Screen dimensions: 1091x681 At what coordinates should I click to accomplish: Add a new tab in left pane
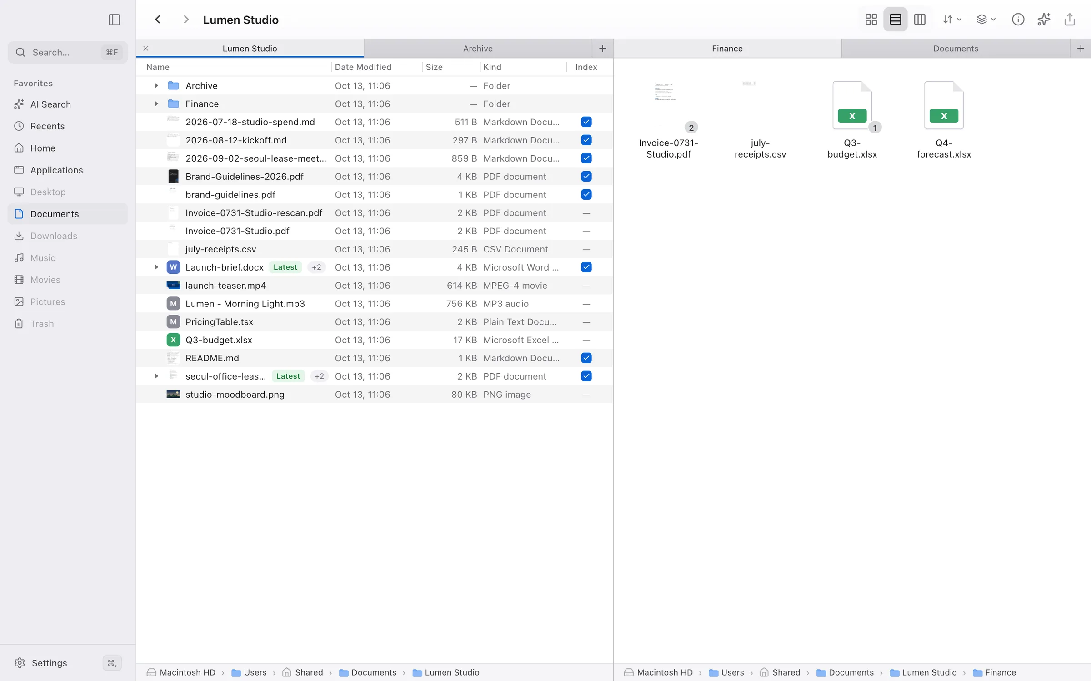click(x=602, y=49)
